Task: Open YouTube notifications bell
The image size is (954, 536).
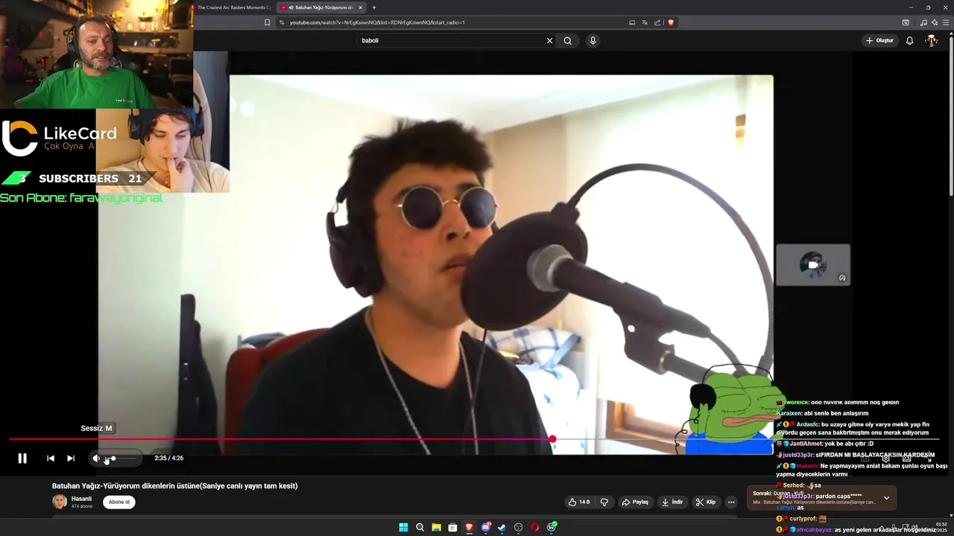Action: point(909,41)
